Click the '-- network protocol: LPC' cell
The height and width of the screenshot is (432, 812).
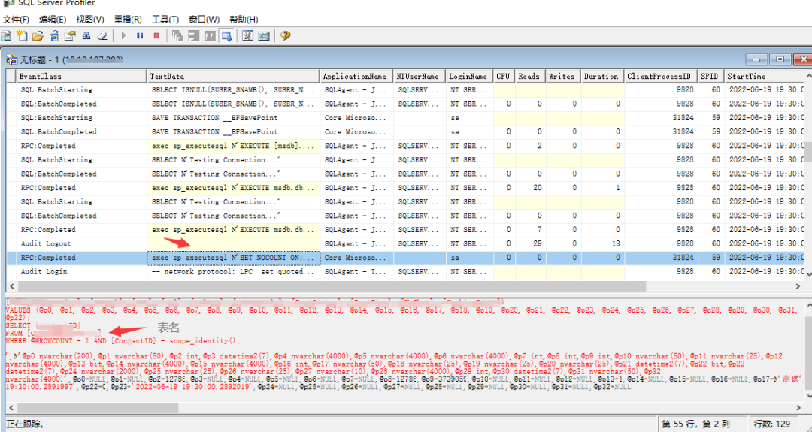[234, 271]
